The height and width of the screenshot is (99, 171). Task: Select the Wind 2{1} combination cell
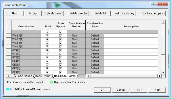pos(26,39)
